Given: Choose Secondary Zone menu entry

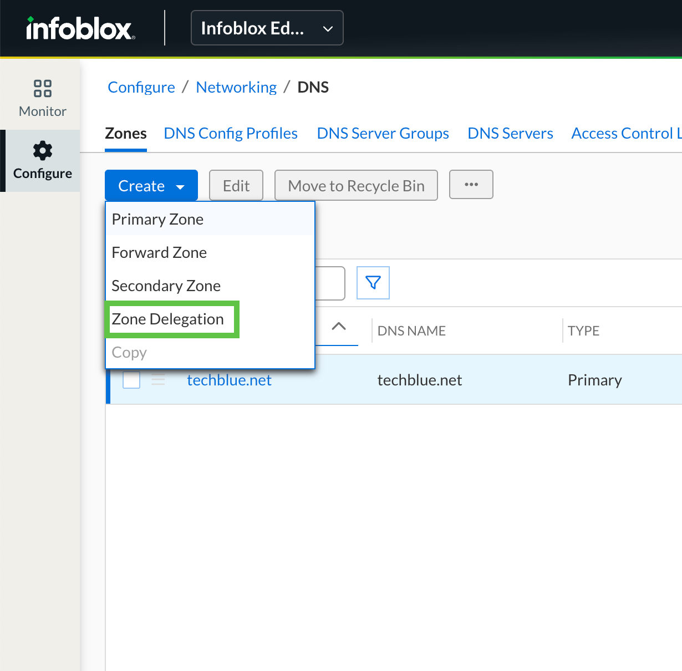Looking at the screenshot, I should tap(166, 286).
